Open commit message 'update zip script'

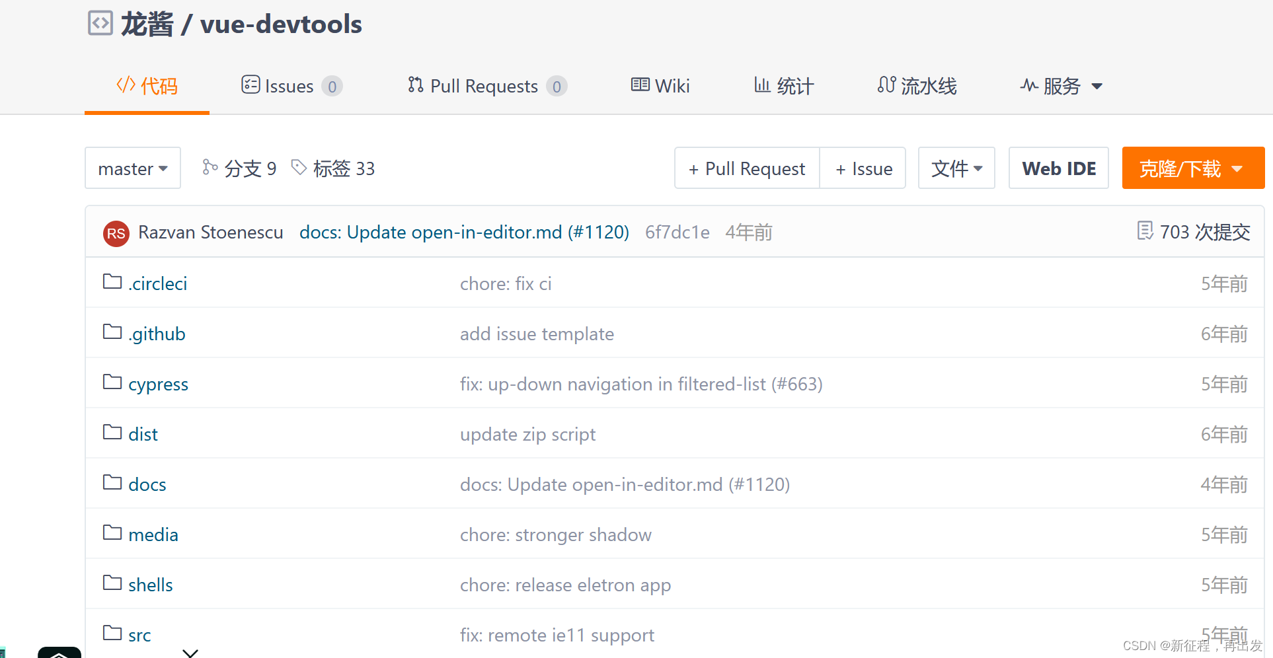528,435
